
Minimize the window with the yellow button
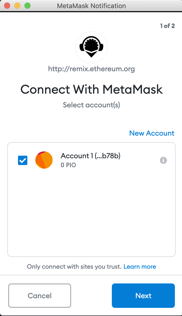tap(17, 6)
